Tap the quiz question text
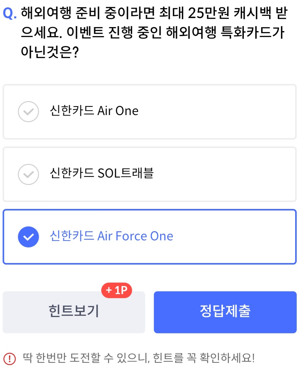The image size is (302, 370). (x=154, y=32)
